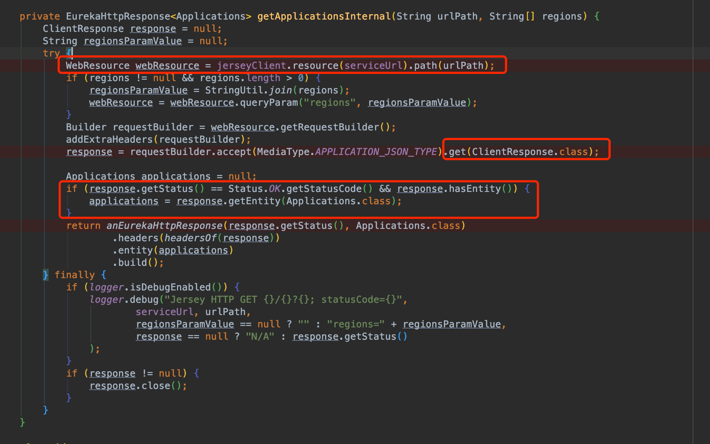
Task: Click the queryParam method call
Action: (x=269, y=102)
